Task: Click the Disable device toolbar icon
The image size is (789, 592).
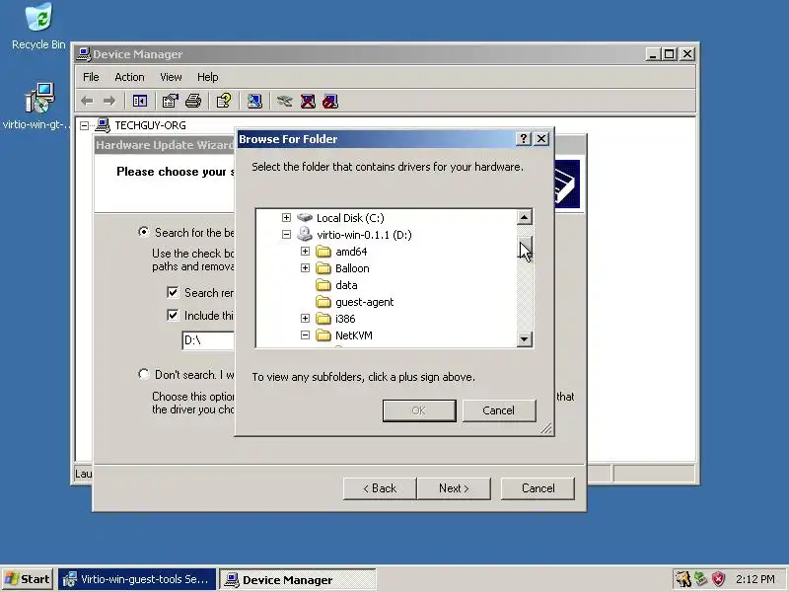Action: pos(330,102)
